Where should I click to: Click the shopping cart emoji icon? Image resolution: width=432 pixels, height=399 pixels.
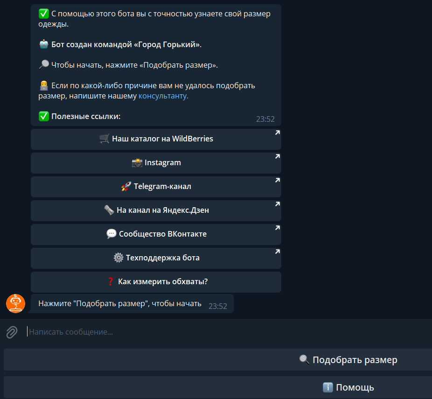click(x=105, y=139)
